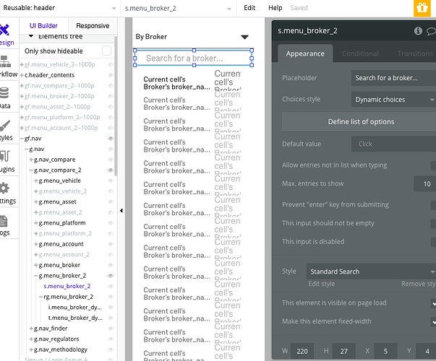The width and height of the screenshot is (436, 361).
Task: Open the Data database icon in sidebar
Action: point(4,93)
